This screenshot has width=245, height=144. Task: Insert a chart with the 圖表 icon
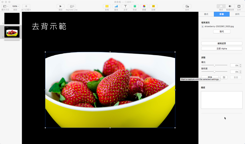click(116, 6)
